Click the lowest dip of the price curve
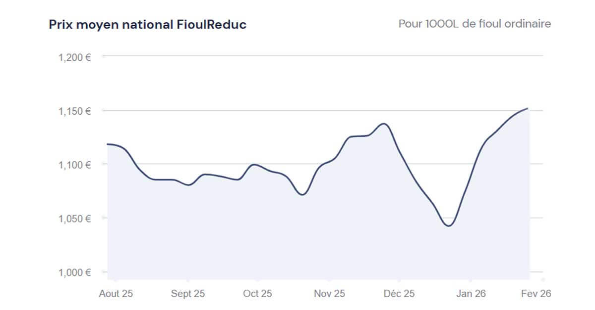 coord(448,226)
